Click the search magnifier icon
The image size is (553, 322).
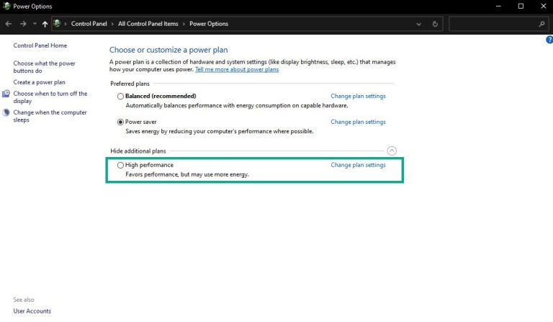pyautogui.click(x=541, y=24)
